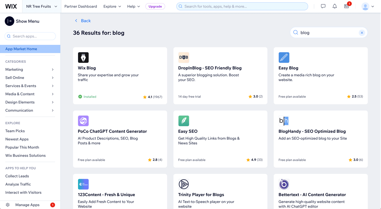
Task: Open the Help dropdown menu
Action: pyautogui.click(x=134, y=6)
